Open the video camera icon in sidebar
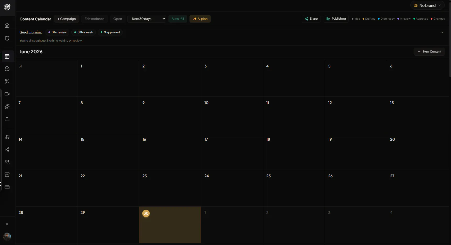Screen dimensions: 451x245 [7, 94]
